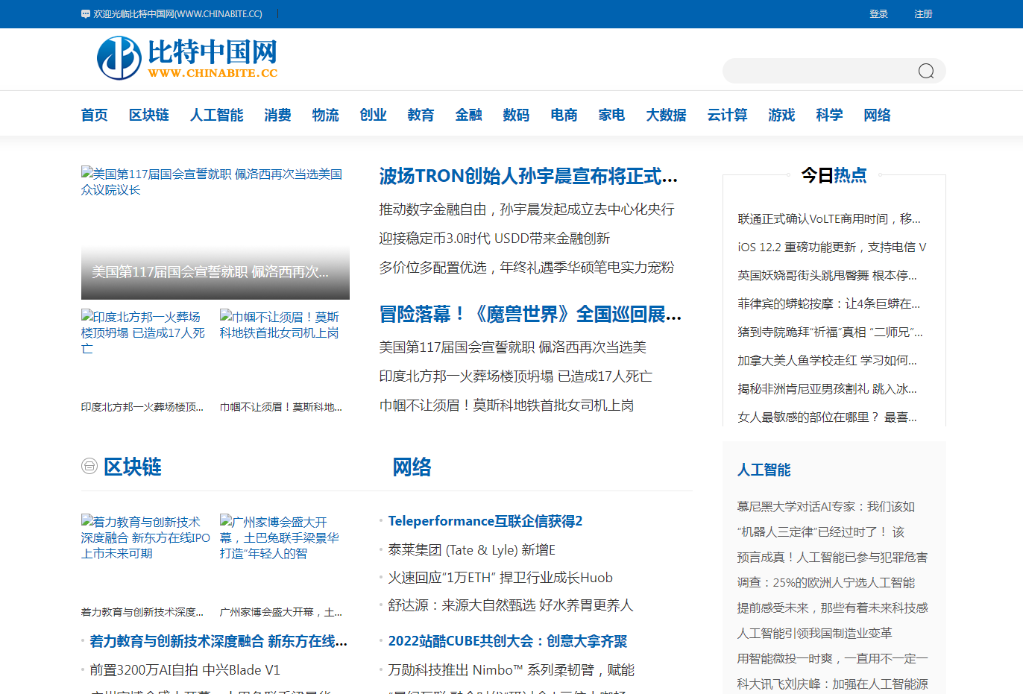Open 区块链 navigation menu item
This screenshot has height=694, width=1023.
[x=149, y=115]
